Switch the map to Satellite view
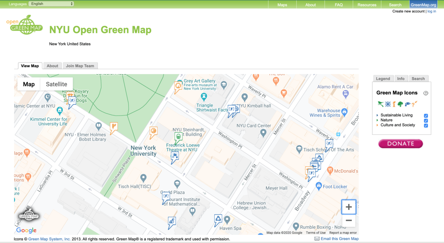The height and width of the screenshot is (243, 444). [57, 84]
